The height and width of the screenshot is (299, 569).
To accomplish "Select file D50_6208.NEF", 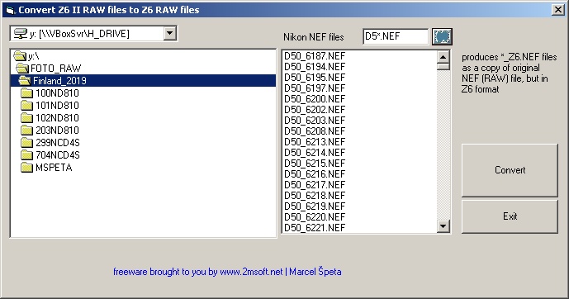I will (315, 131).
